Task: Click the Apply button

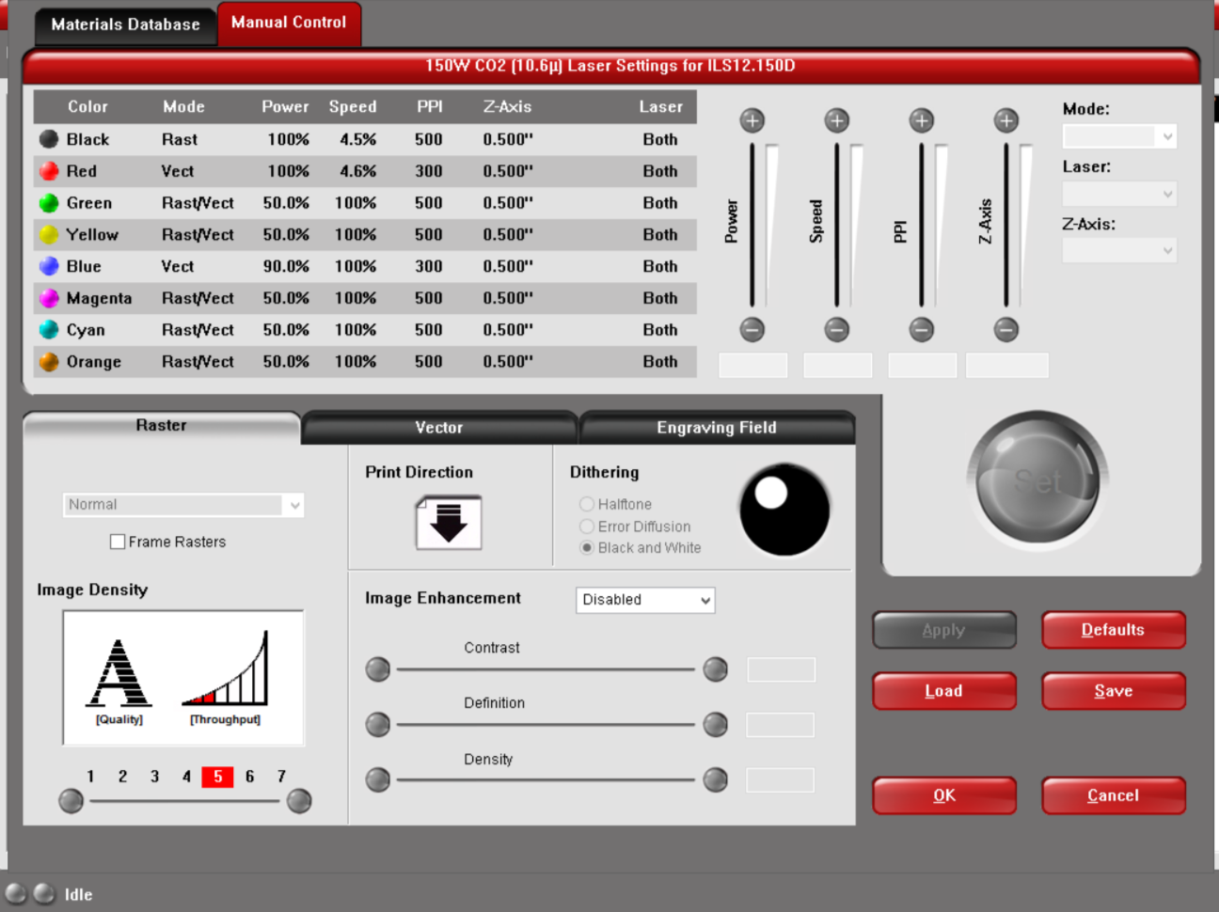Action: coord(944,630)
